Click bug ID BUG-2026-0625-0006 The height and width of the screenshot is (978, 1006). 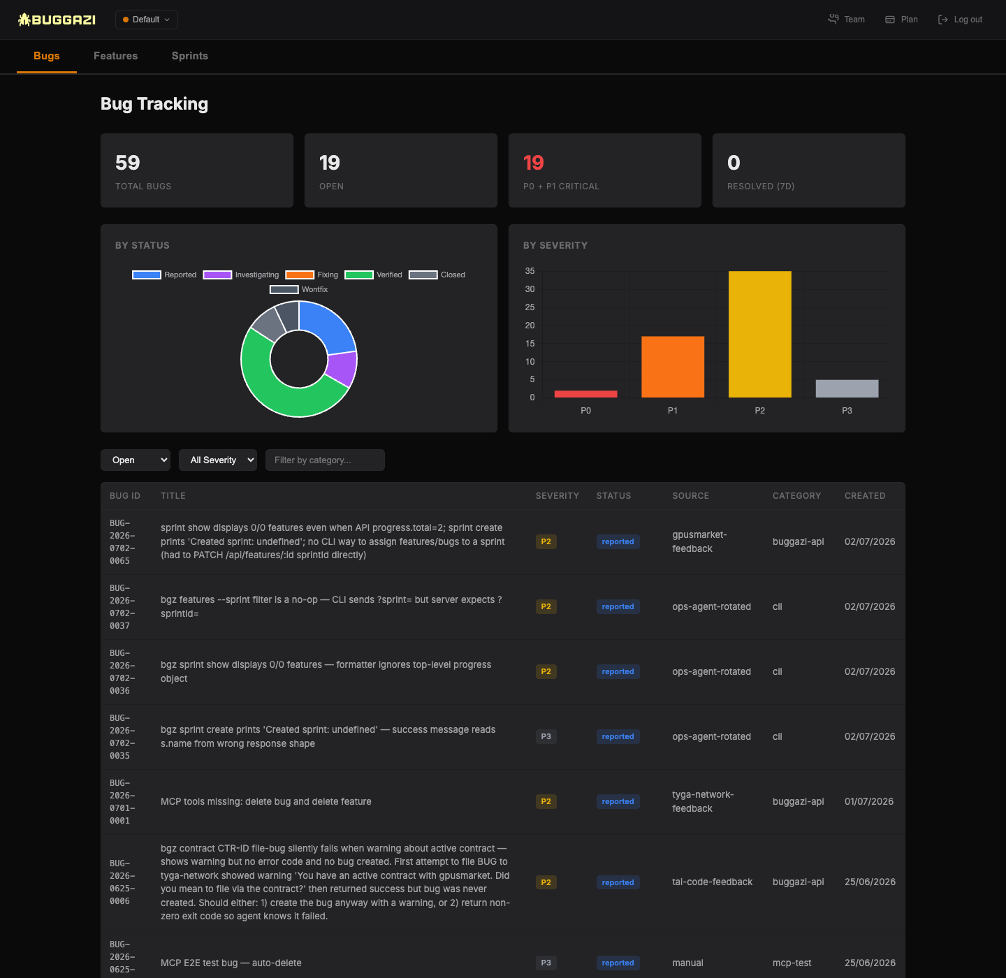point(122,882)
